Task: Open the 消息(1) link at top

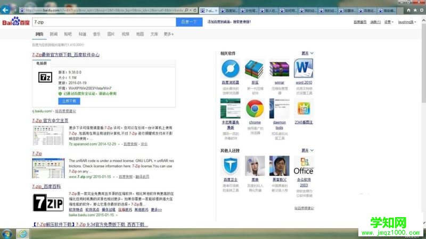Action: click(x=375, y=22)
